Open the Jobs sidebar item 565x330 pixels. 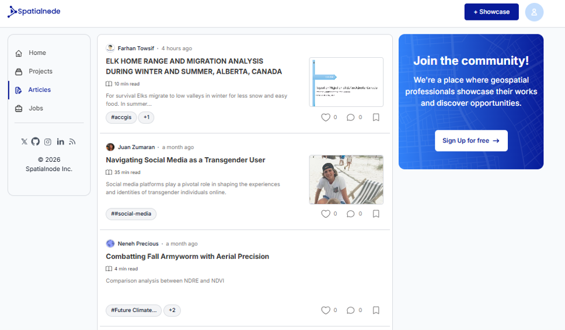pos(36,108)
